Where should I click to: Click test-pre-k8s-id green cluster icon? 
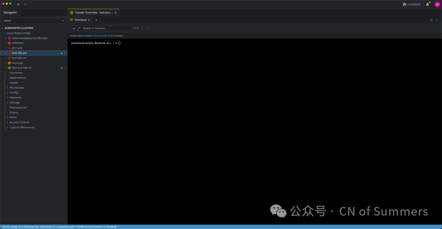click(x=9, y=68)
